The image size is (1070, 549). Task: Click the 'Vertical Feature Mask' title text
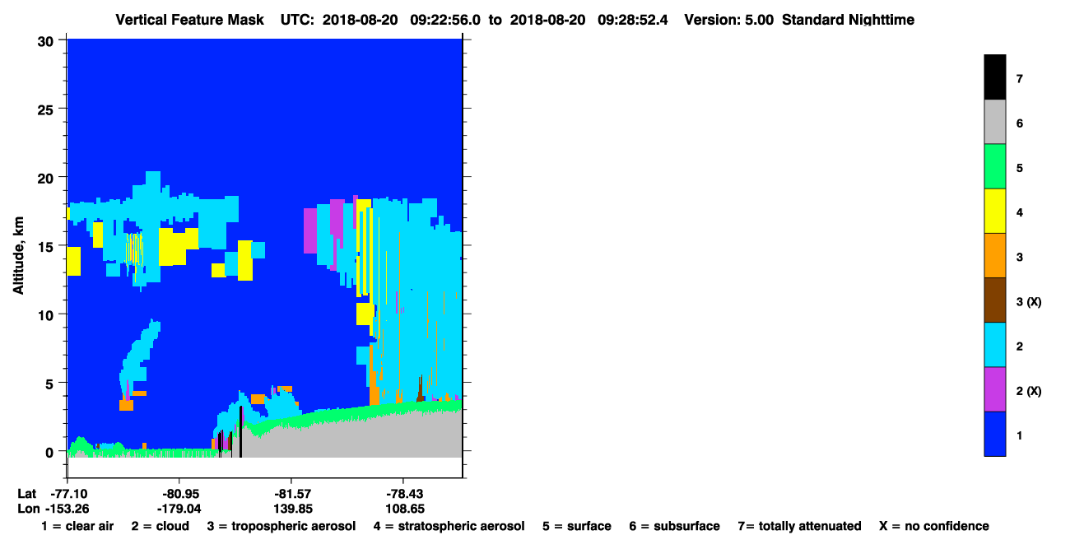(190, 19)
